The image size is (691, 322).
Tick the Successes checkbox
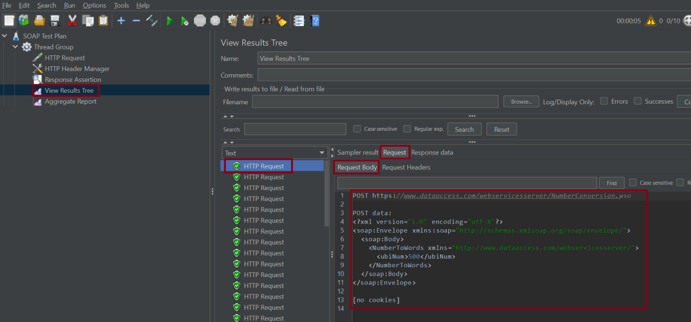(637, 101)
